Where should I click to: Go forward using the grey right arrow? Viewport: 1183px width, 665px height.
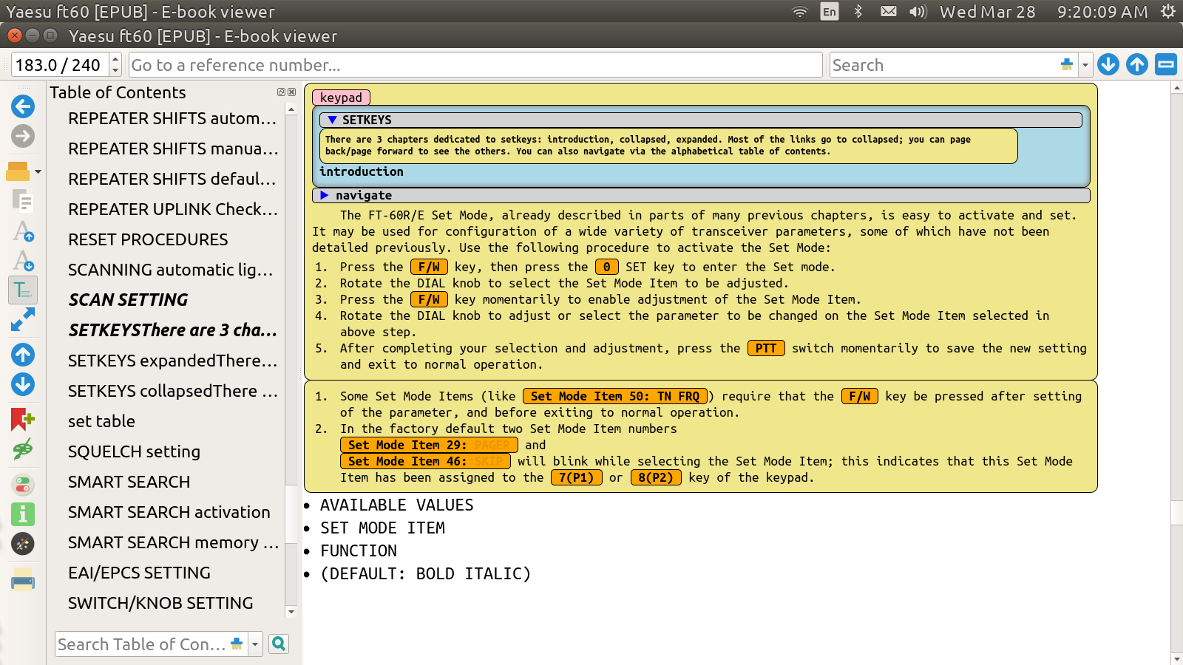point(23,136)
